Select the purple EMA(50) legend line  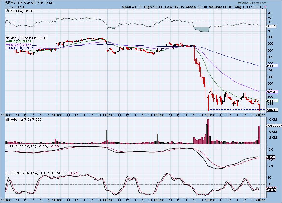(x=8, y=45)
